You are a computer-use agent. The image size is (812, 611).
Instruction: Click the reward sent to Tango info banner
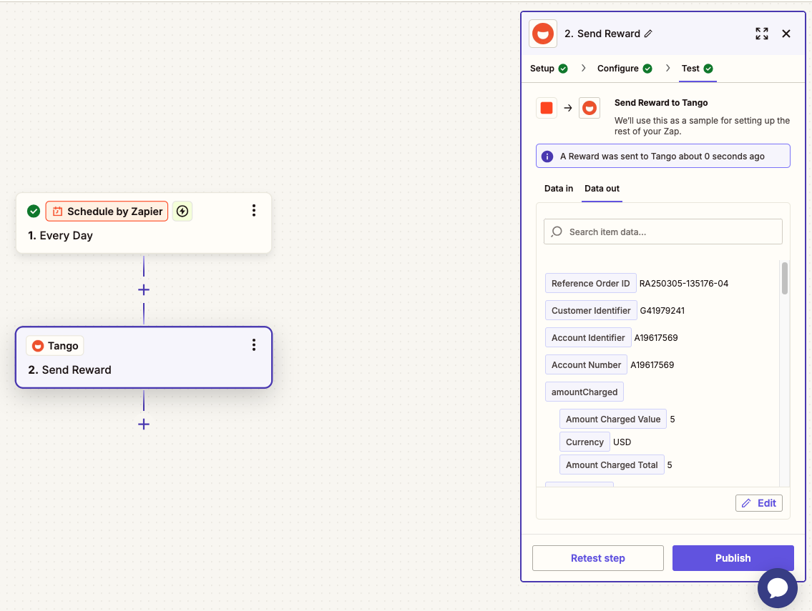[663, 156]
